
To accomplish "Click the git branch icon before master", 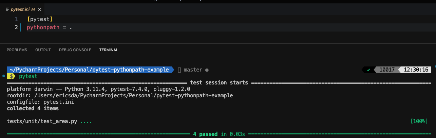I will pyautogui.click(x=179, y=70).
